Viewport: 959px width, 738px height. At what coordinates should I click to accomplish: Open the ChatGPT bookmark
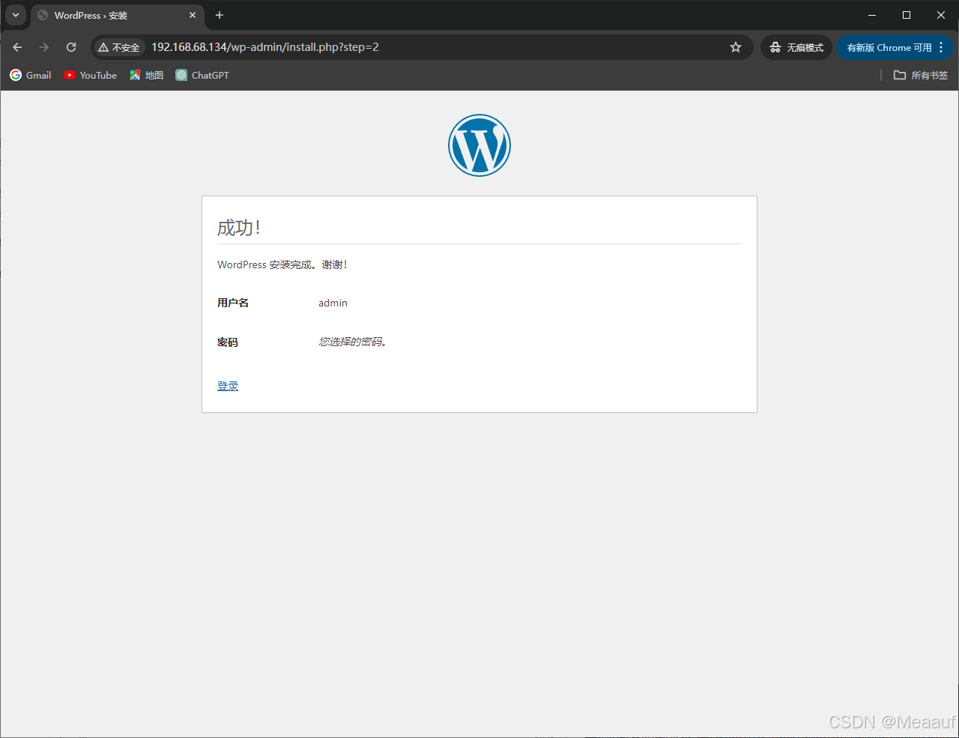(202, 75)
